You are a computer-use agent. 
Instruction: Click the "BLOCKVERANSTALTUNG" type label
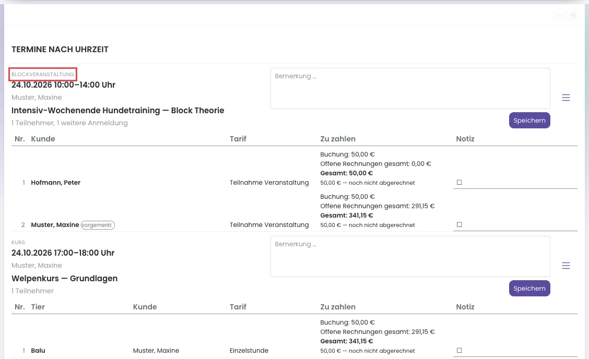(43, 74)
